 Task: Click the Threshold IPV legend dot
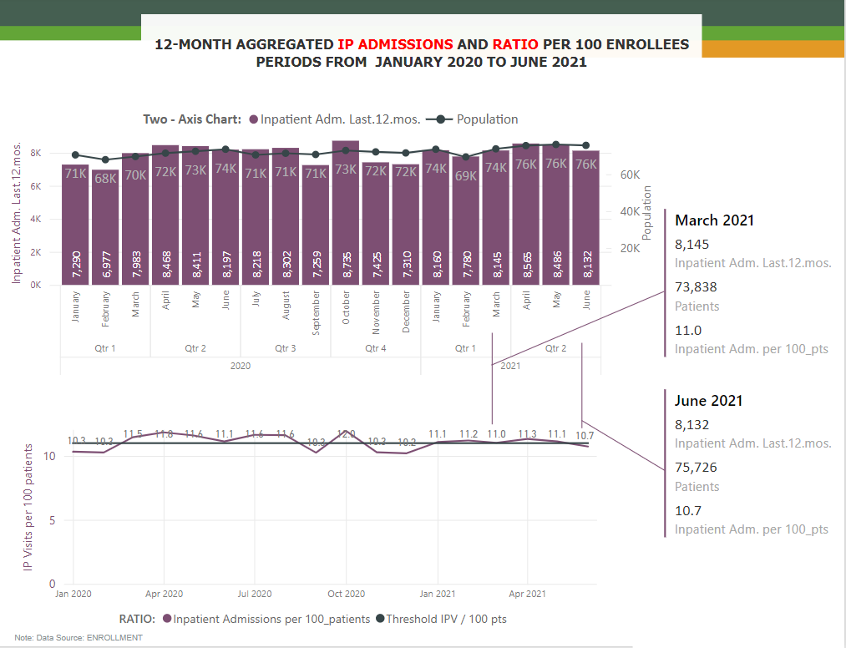coord(380,618)
